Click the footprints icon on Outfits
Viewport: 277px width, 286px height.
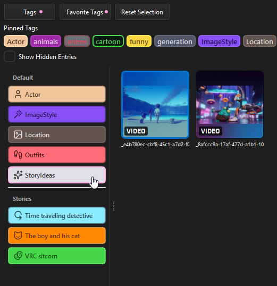coord(18,155)
